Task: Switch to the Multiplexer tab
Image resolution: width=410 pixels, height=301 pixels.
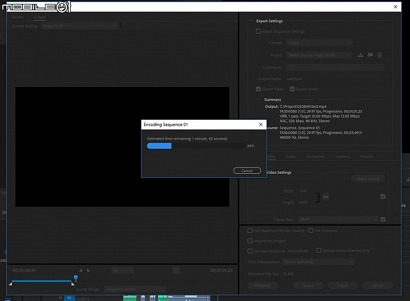Action: pos(315,157)
